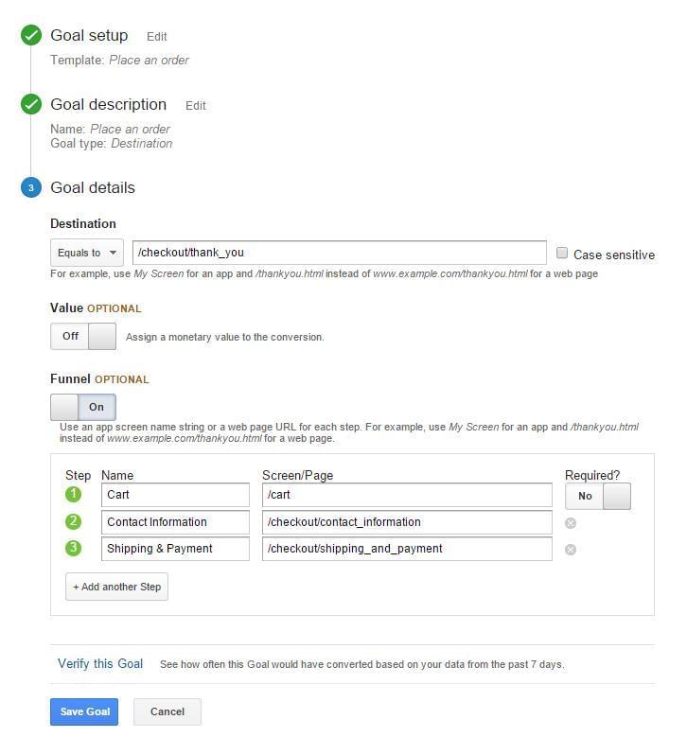
Task: Edit the Goal description section
Action: [x=196, y=106]
